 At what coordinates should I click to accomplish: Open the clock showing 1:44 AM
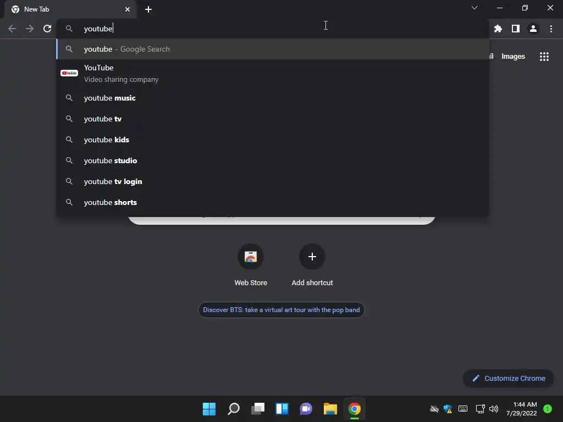[521, 409]
